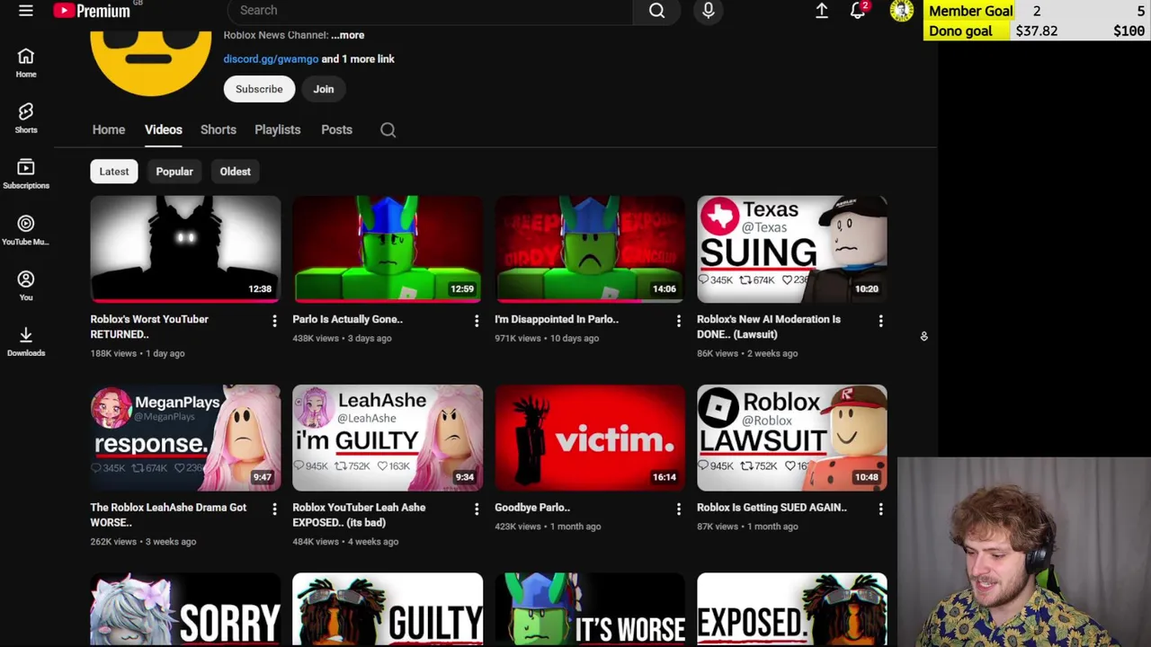Open options for Roblox's Worst YouTuber video

pos(274,321)
